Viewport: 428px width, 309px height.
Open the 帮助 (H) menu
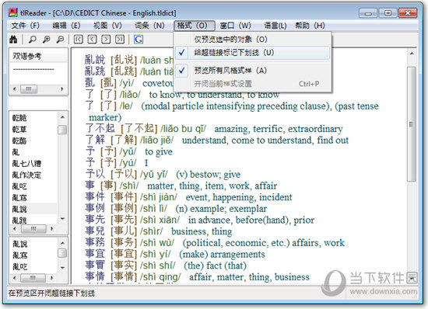coord(310,26)
